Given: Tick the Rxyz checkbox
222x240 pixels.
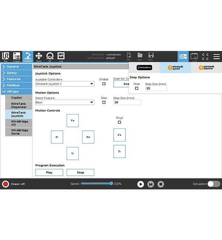Looking at the screenshot, I should click(120, 122).
